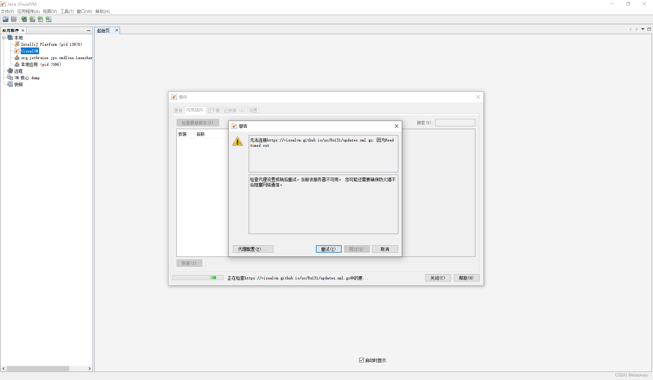This screenshot has height=380, width=653.
Task: Click the 取消 cancel button
Action: (385, 249)
